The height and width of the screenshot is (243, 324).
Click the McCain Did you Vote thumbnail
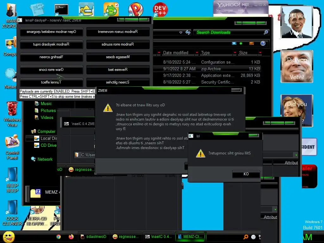297,66
